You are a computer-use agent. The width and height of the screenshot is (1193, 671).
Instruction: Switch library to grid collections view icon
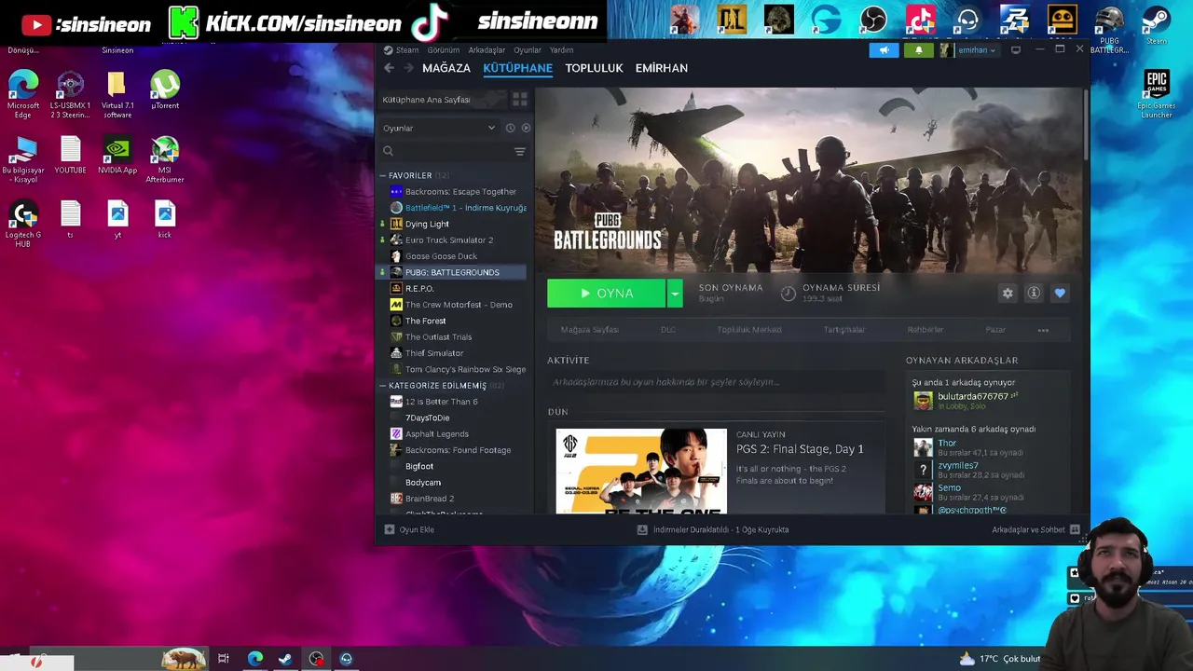[x=520, y=99]
